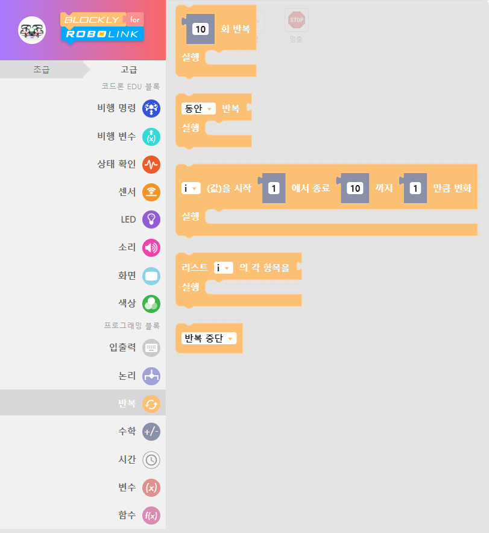Expand the 동안 loop condition dropdown

coord(198,109)
